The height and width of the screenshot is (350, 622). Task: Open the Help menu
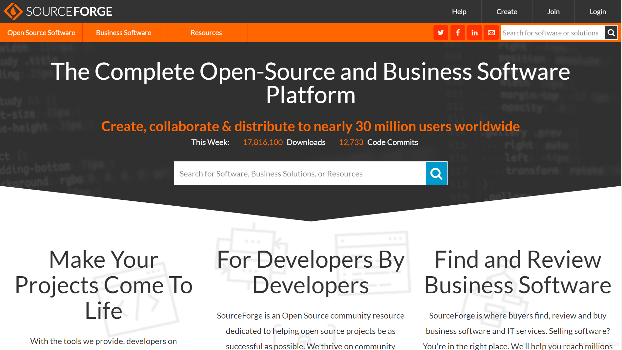tap(459, 11)
